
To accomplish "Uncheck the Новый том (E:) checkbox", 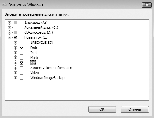I will [x=16, y=37].
